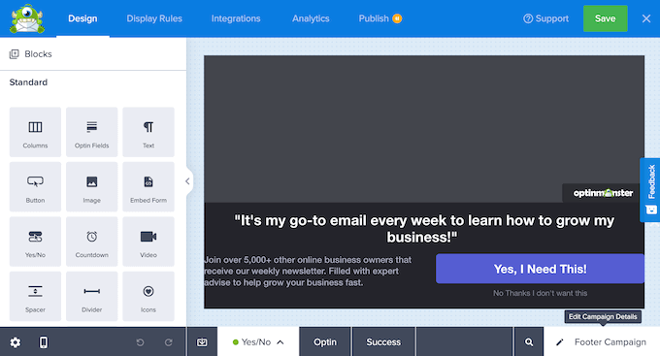Add a Button block
Viewport: 660px width, 356px height.
coord(35,187)
